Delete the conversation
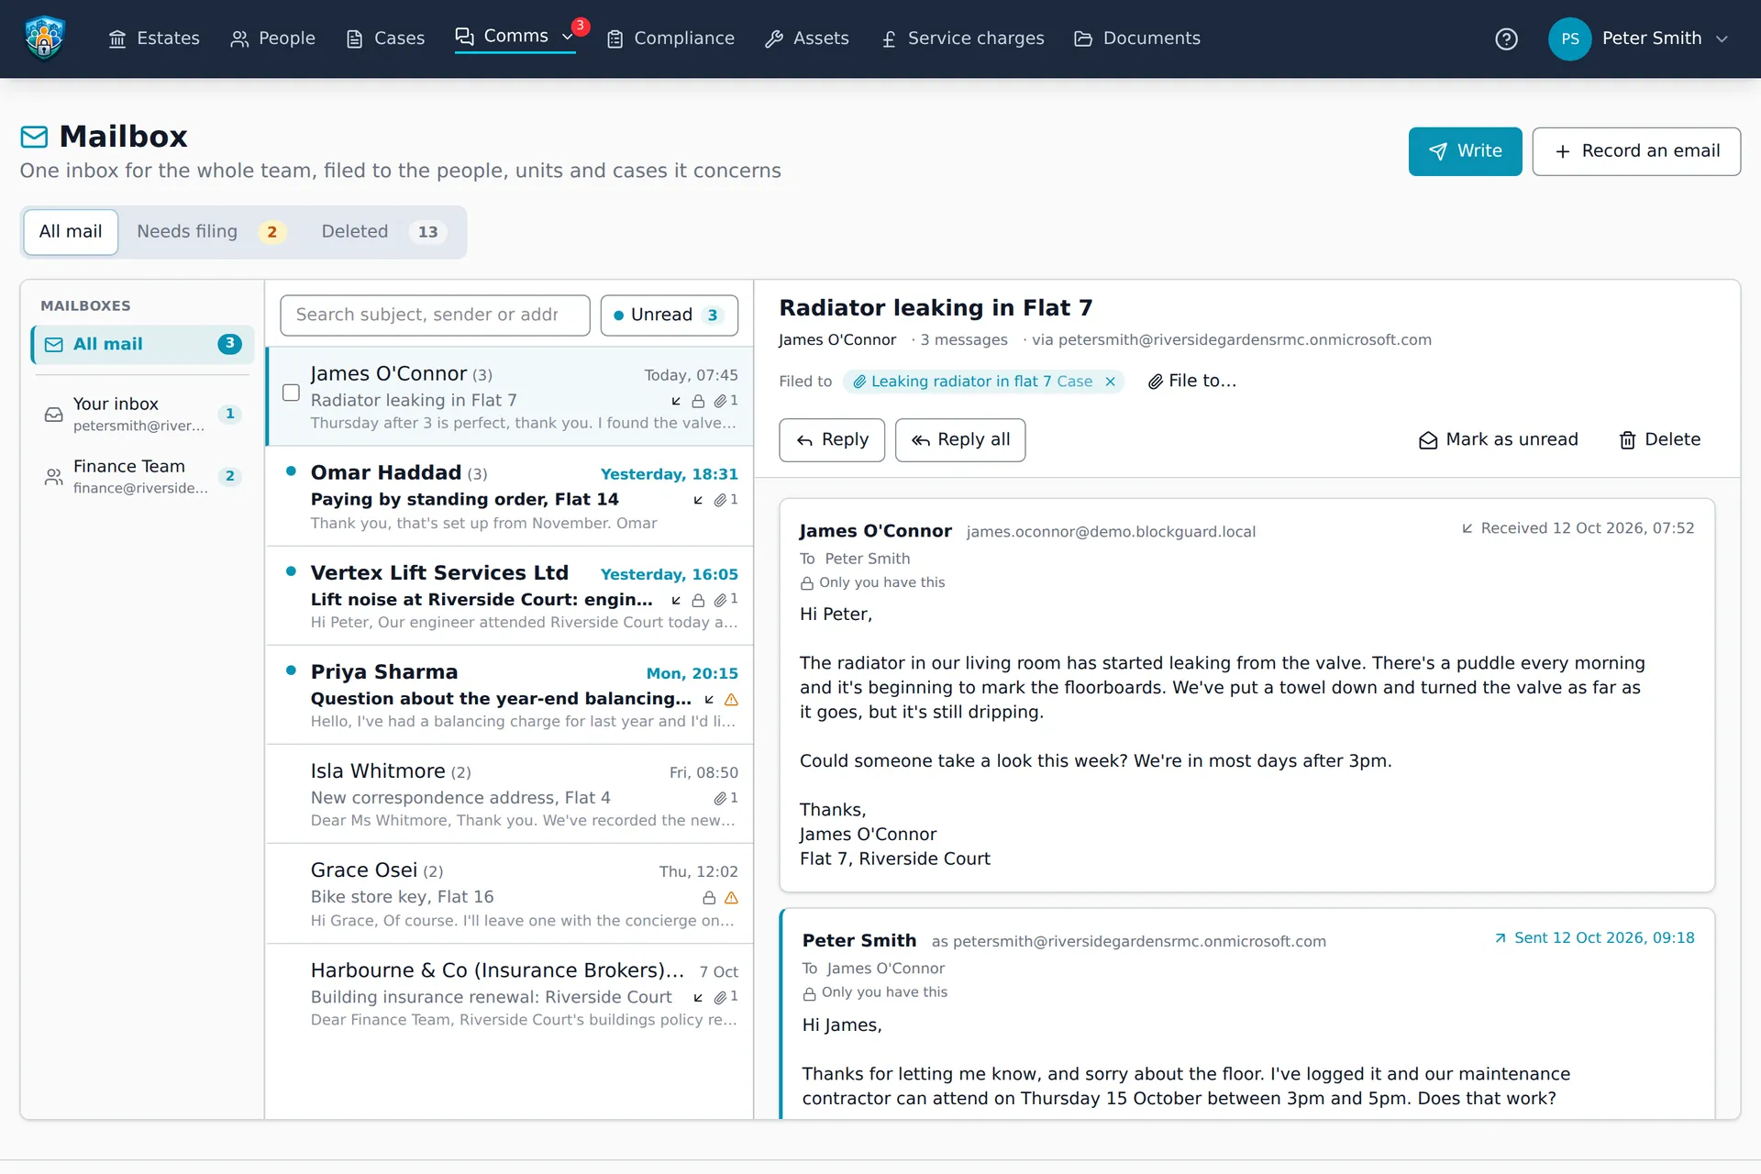 point(1660,440)
